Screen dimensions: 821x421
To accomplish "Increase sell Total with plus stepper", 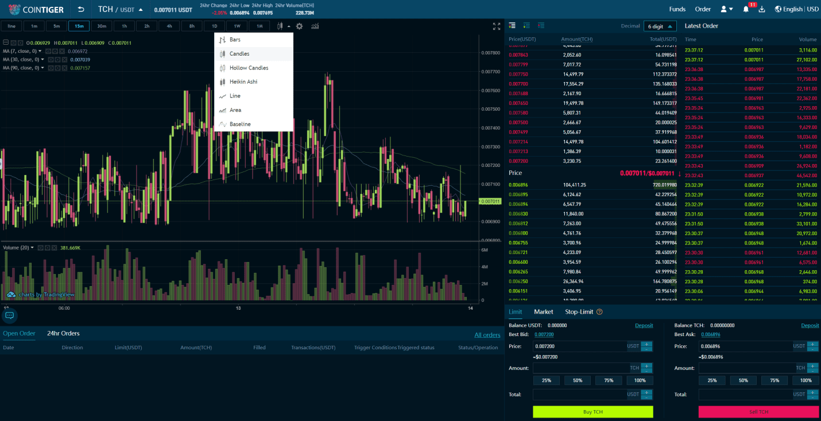I will (x=812, y=392).
